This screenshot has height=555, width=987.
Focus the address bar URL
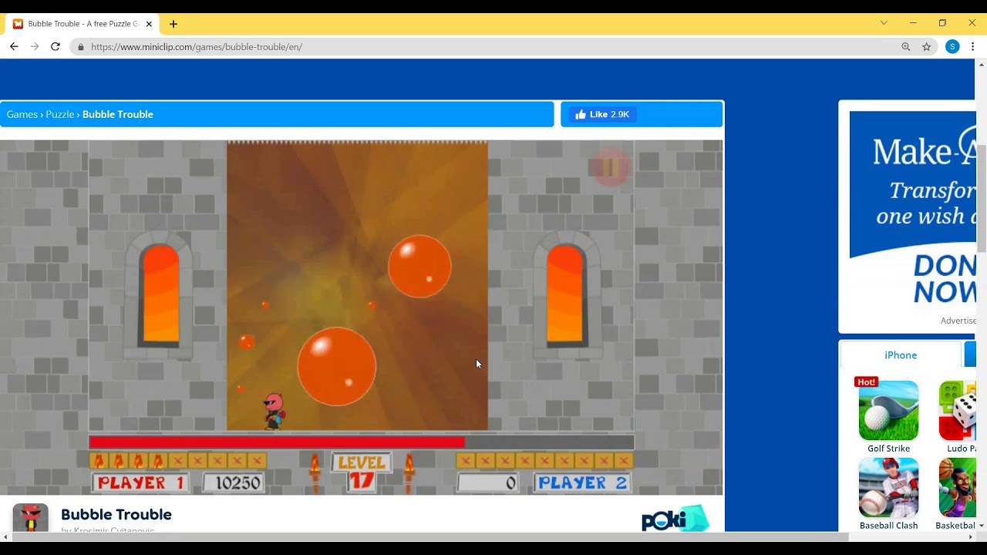(x=197, y=47)
